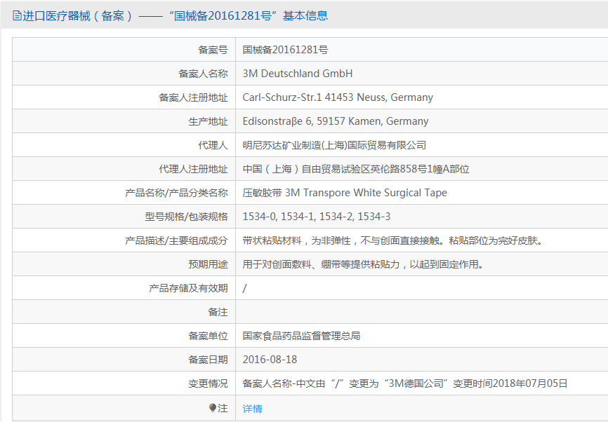Click the filing authority 国家食品药品监督管理总局
Screen dimensions: 608x422
click(x=301, y=336)
